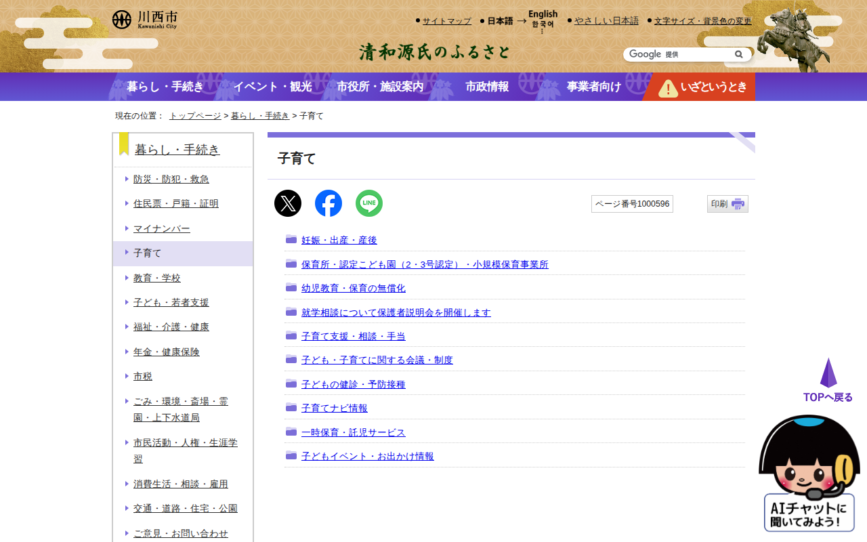867x542 pixels.
Task: Select イベント・観光 in navigation bar
Action: pos(272,87)
